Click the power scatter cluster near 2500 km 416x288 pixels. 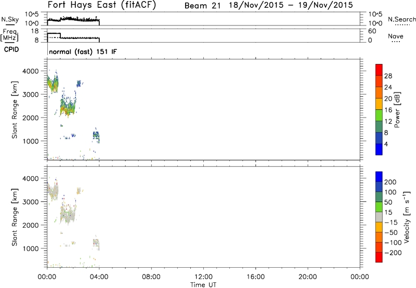tap(68, 106)
